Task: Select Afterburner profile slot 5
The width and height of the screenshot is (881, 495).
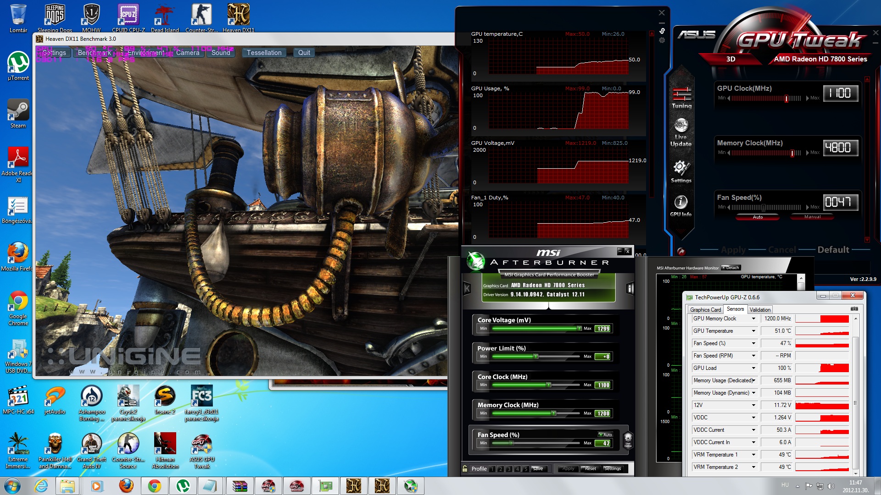Action: (x=526, y=469)
